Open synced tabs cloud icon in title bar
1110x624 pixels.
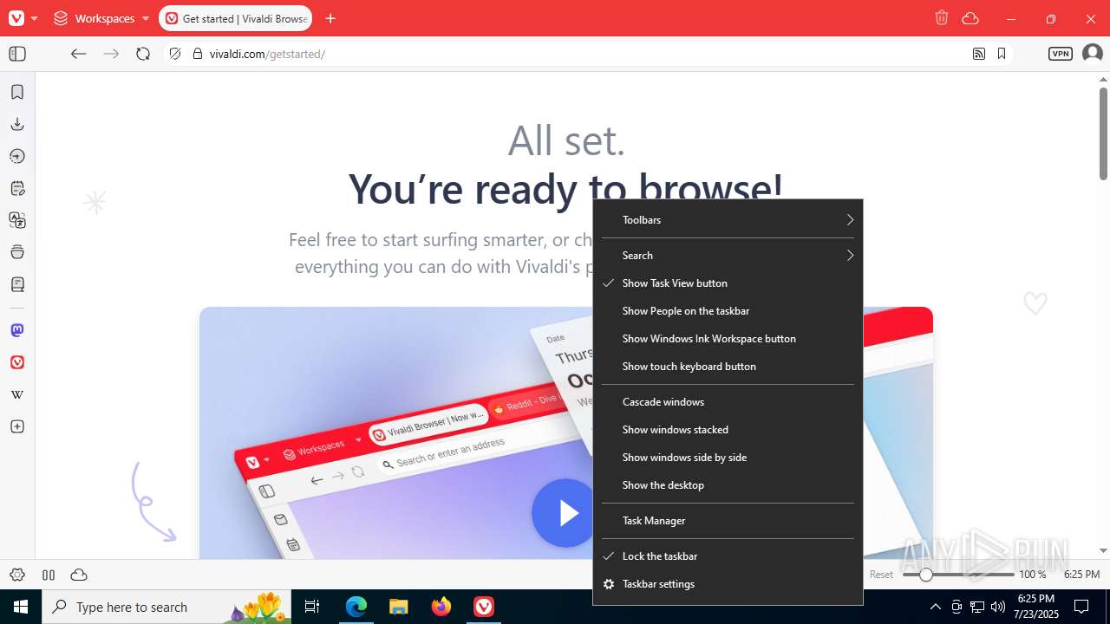click(970, 18)
